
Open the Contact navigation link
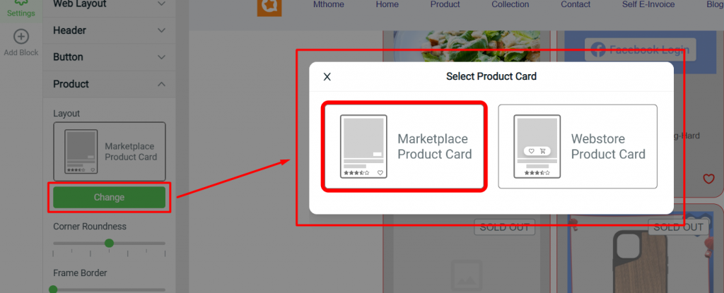pyautogui.click(x=576, y=4)
